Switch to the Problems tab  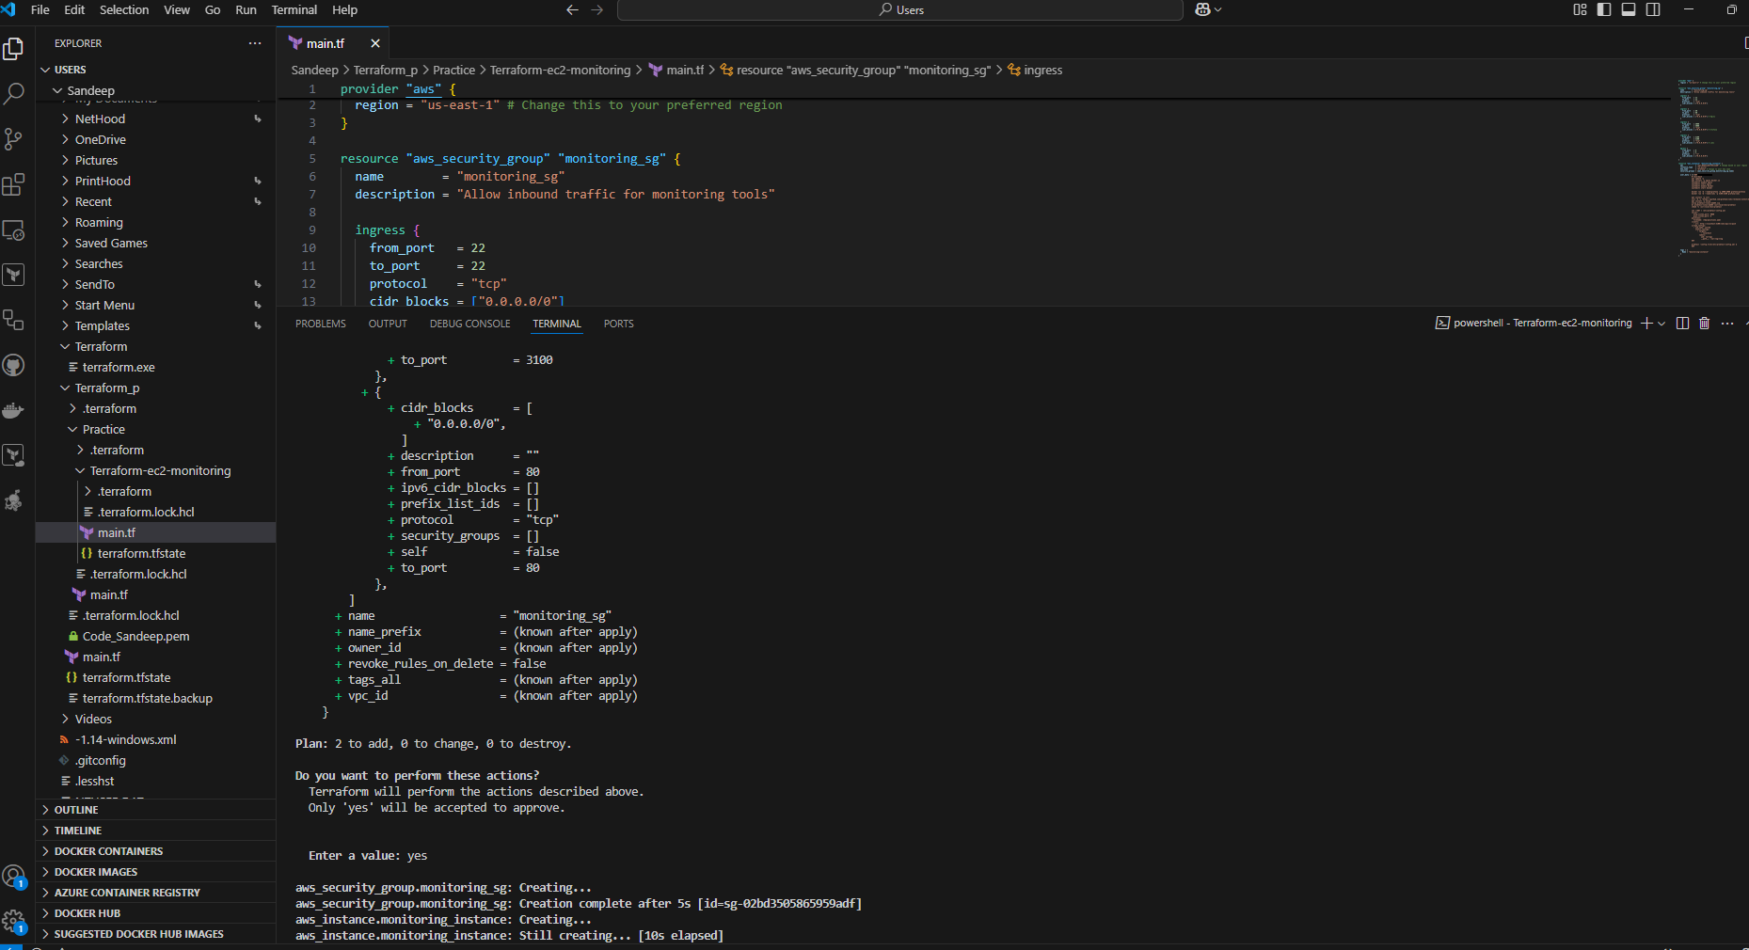pyautogui.click(x=321, y=324)
